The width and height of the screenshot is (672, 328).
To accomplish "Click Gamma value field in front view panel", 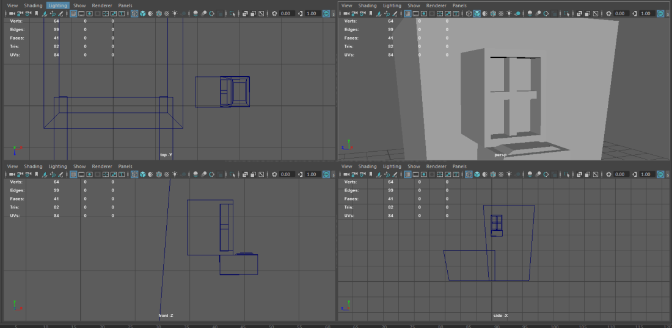I will 312,174.
